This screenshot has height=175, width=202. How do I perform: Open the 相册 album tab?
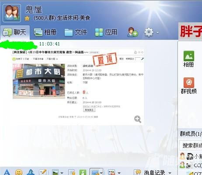(45, 32)
